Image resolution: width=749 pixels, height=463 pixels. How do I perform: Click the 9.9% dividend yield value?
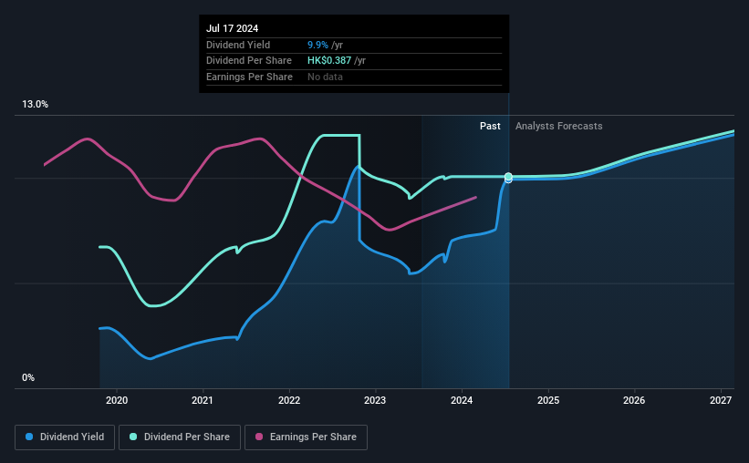(317, 45)
